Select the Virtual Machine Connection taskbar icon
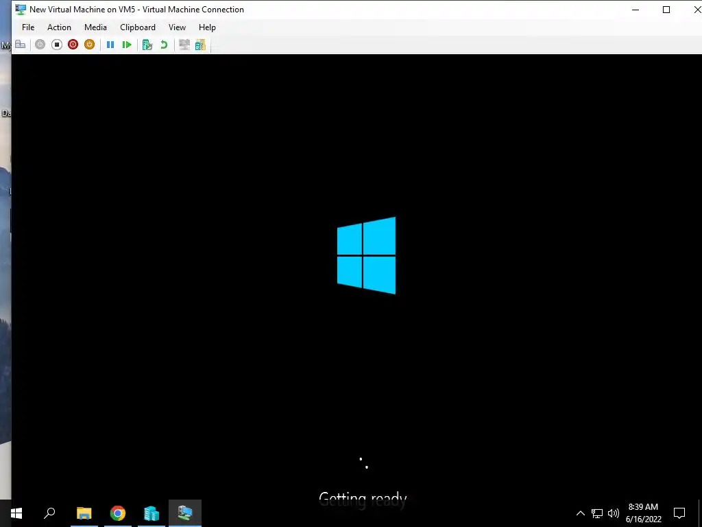 pos(185,513)
